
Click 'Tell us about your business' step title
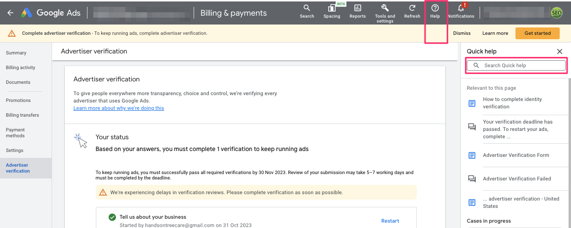tap(153, 217)
